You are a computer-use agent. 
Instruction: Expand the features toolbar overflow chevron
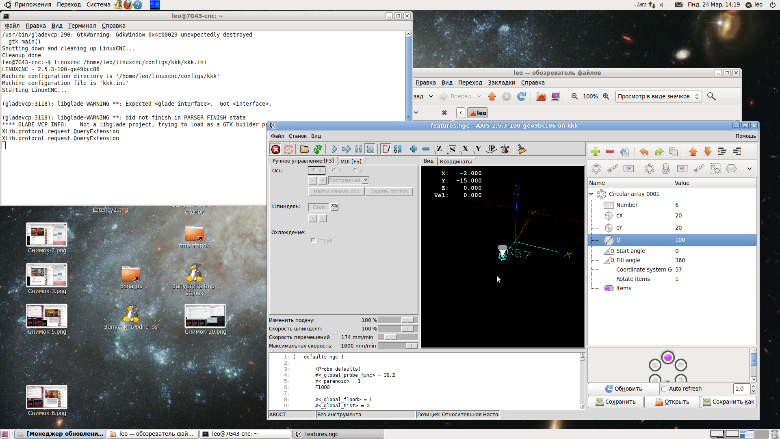pos(749,169)
